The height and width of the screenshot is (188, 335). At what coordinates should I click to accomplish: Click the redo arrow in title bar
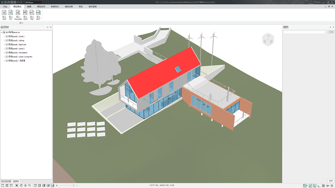pos(21,2)
